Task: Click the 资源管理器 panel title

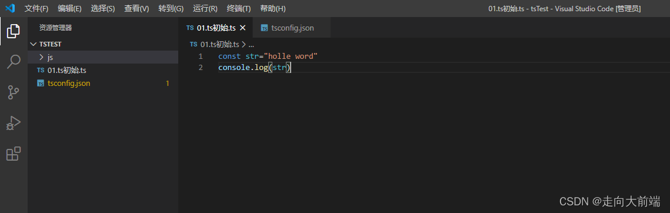Action: [55, 28]
